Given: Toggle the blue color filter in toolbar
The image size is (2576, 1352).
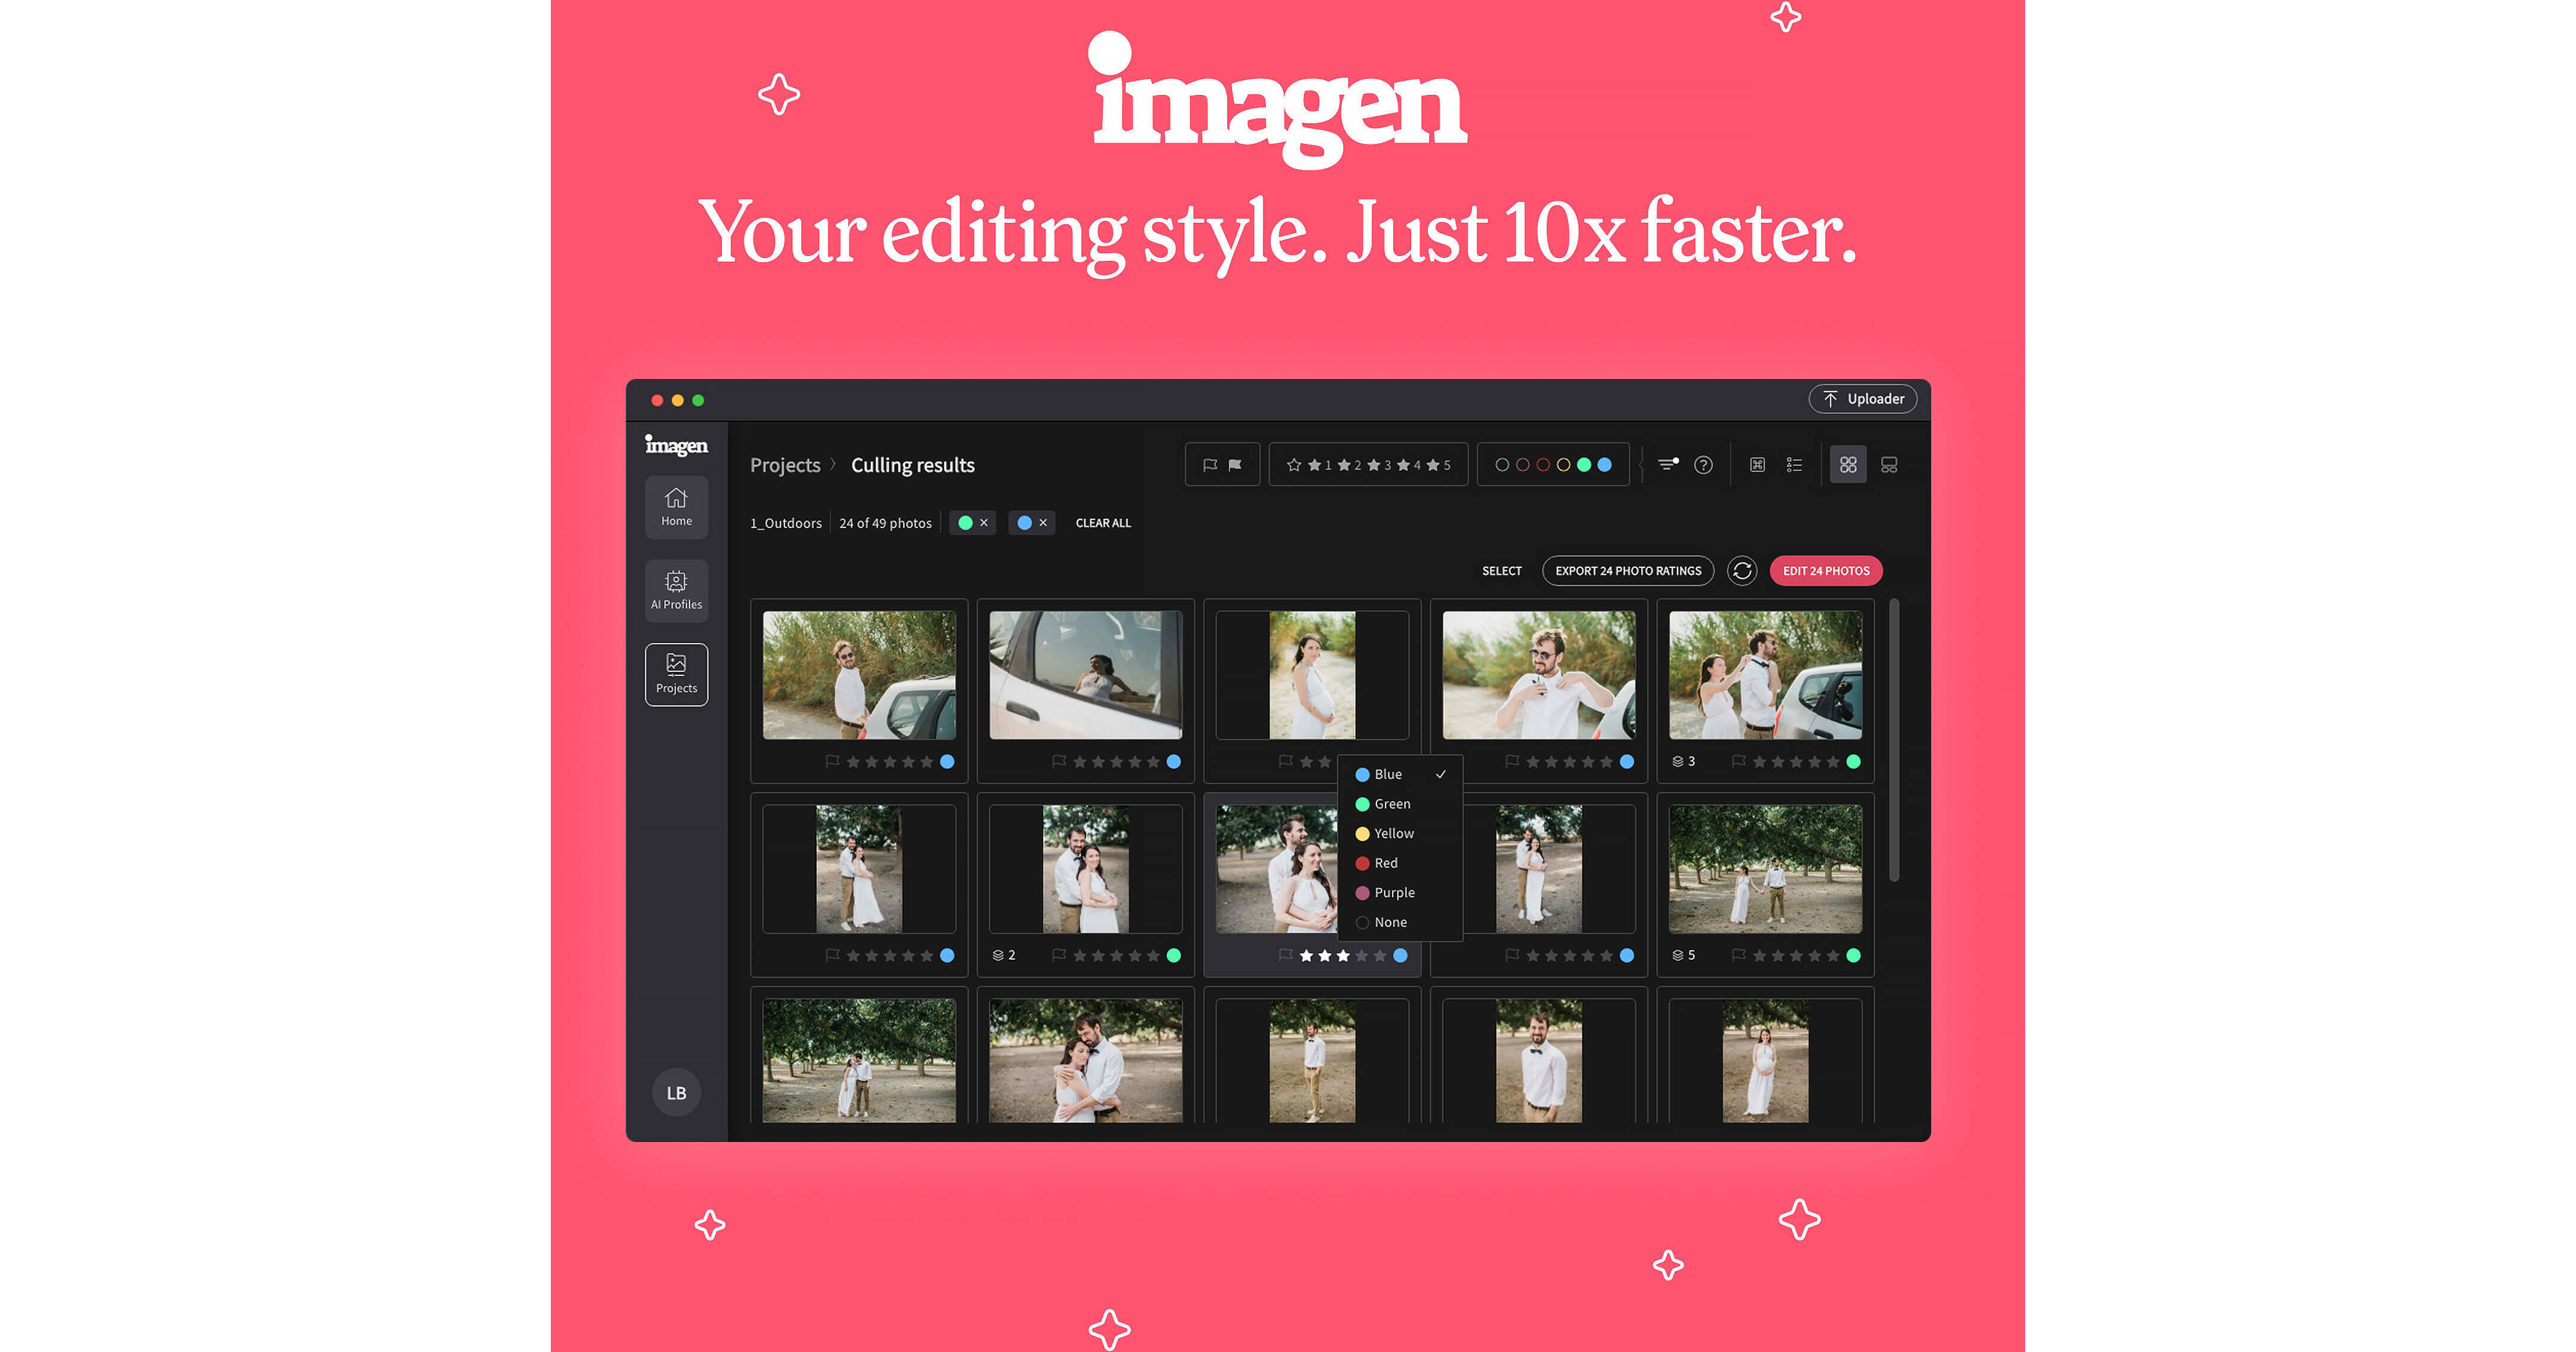Looking at the screenshot, I should [1605, 465].
